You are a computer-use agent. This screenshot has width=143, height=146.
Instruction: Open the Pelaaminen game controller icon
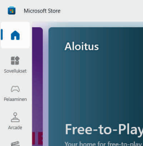tap(15, 89)
